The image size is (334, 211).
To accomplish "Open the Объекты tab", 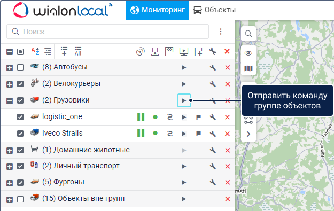I will pos(215,10).
